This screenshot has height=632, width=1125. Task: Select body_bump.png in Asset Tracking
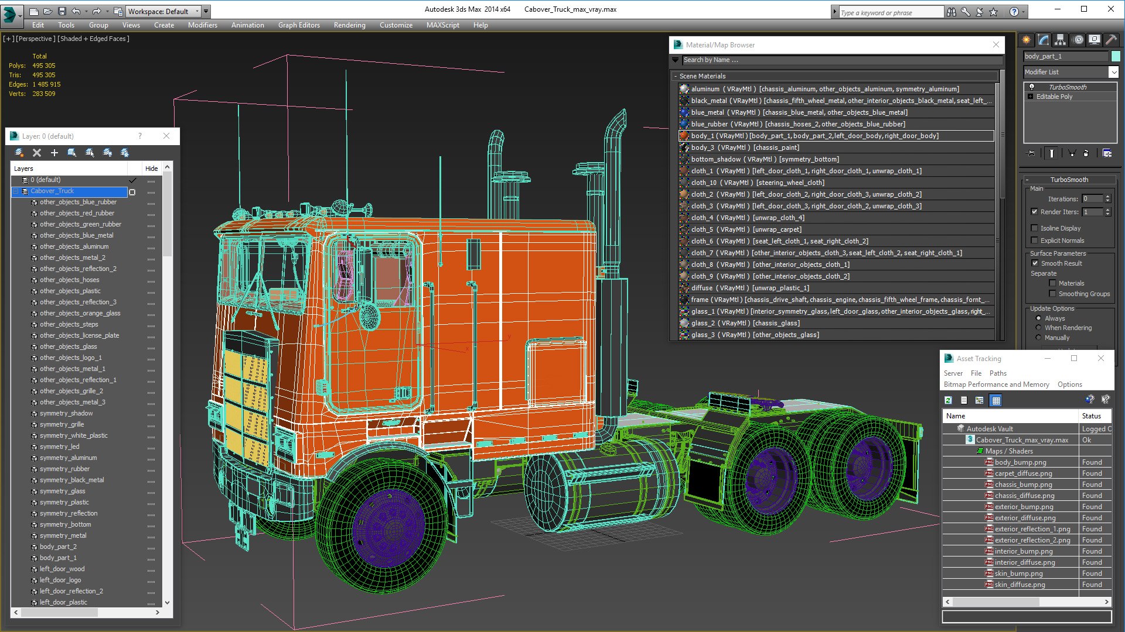1020,462
